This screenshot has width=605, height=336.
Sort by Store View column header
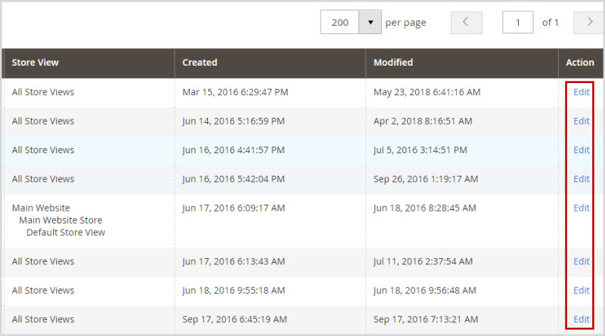[36, 63]
